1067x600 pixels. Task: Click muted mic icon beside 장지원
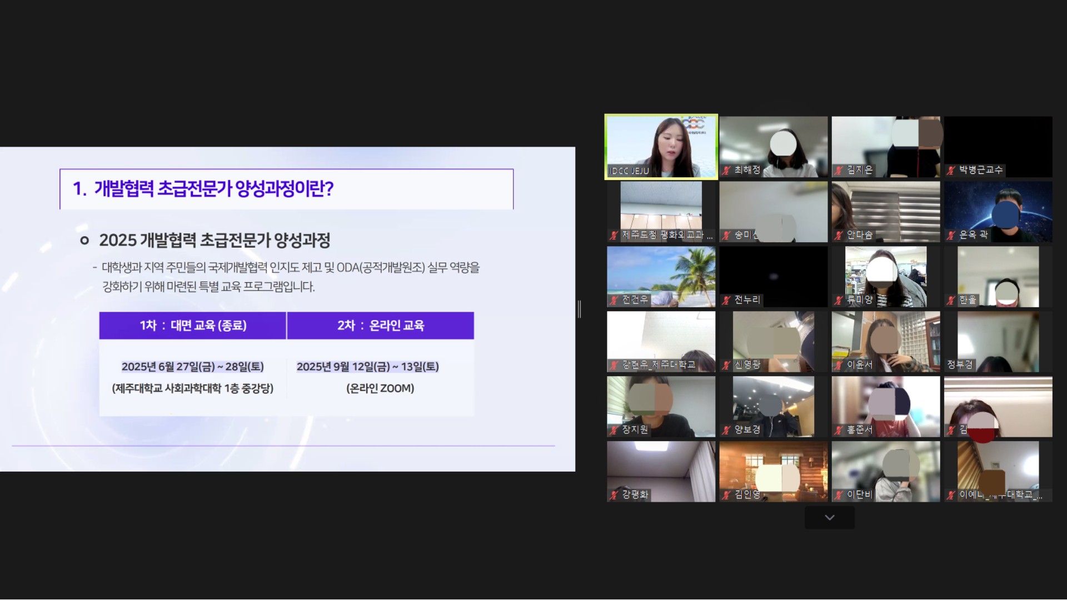(614, 430)
